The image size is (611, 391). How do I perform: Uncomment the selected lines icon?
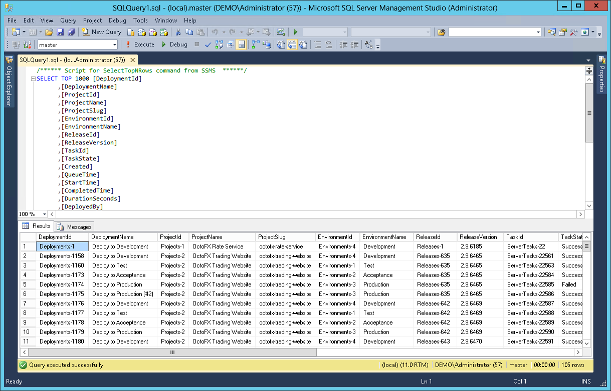point(329,44)
